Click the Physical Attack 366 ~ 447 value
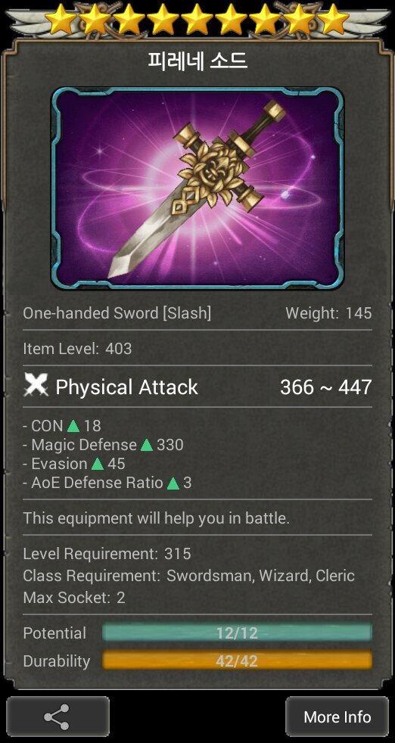This screenshot has height=743, width=395. pos(326,387)
